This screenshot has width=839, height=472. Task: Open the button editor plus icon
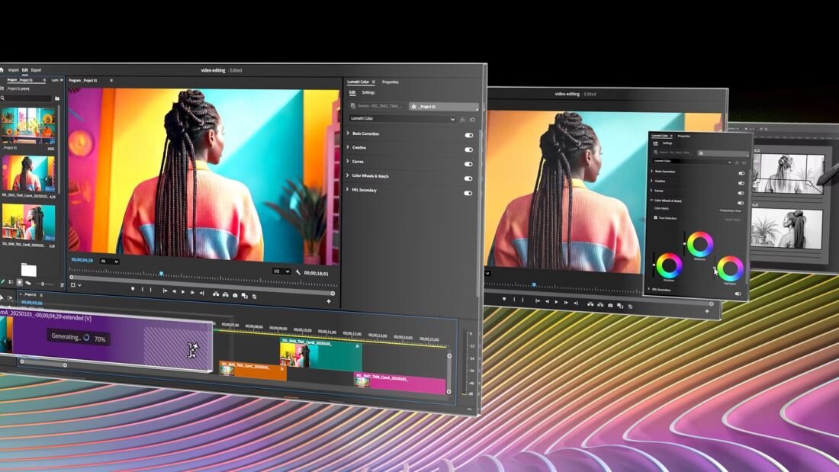pos(329,301)
